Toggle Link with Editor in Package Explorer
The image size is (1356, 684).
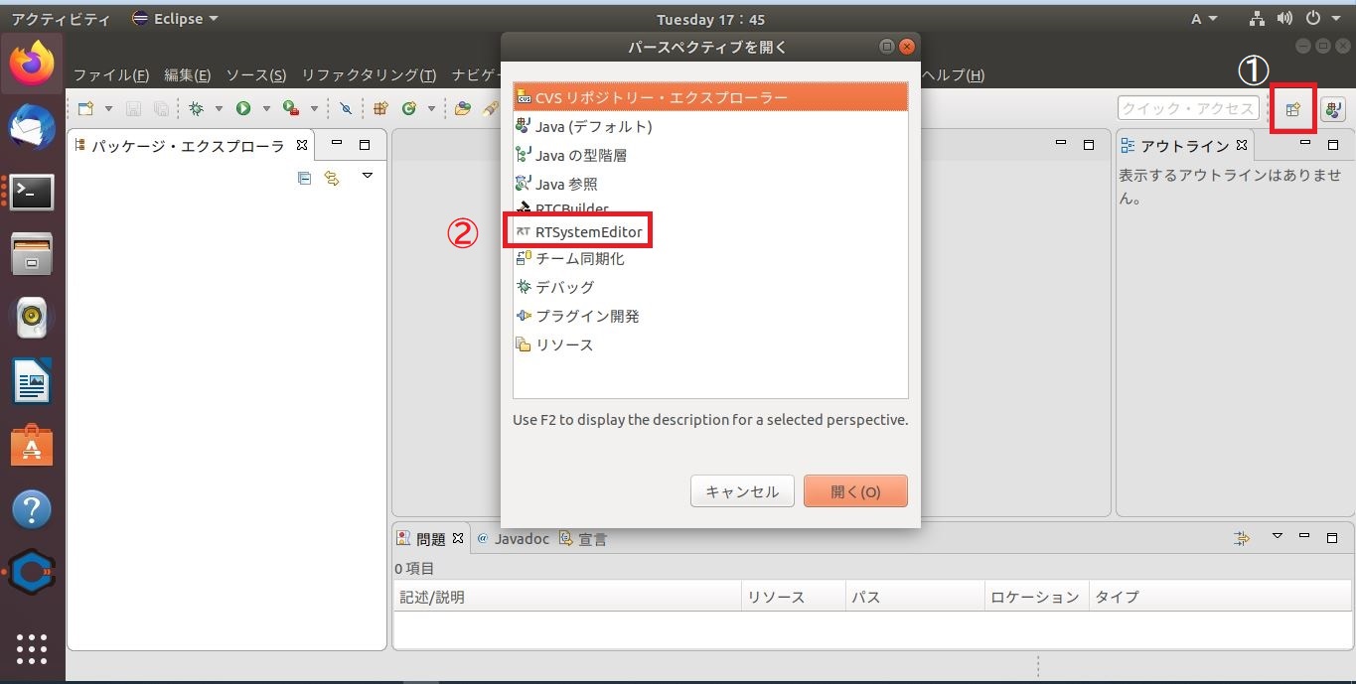(332, 179)
